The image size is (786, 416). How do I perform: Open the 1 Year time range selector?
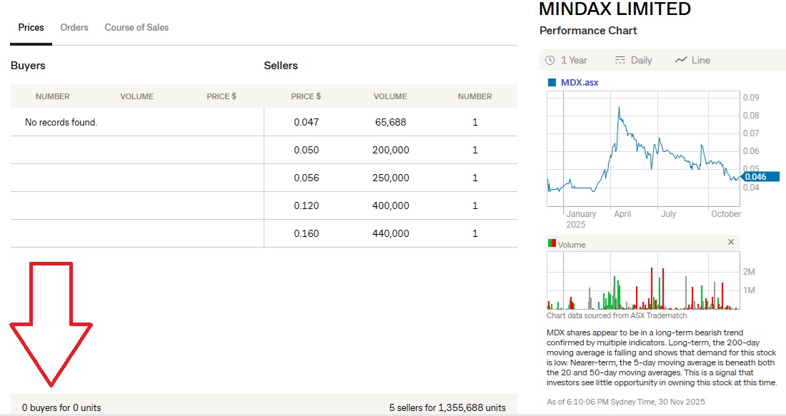click(x=567, y=60)
